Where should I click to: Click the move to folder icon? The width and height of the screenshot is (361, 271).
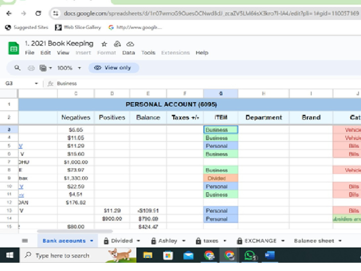[117, 44]
